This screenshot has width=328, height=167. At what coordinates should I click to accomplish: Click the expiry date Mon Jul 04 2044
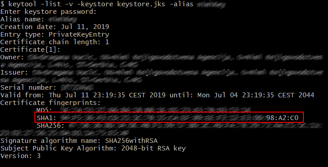(256, 95)
